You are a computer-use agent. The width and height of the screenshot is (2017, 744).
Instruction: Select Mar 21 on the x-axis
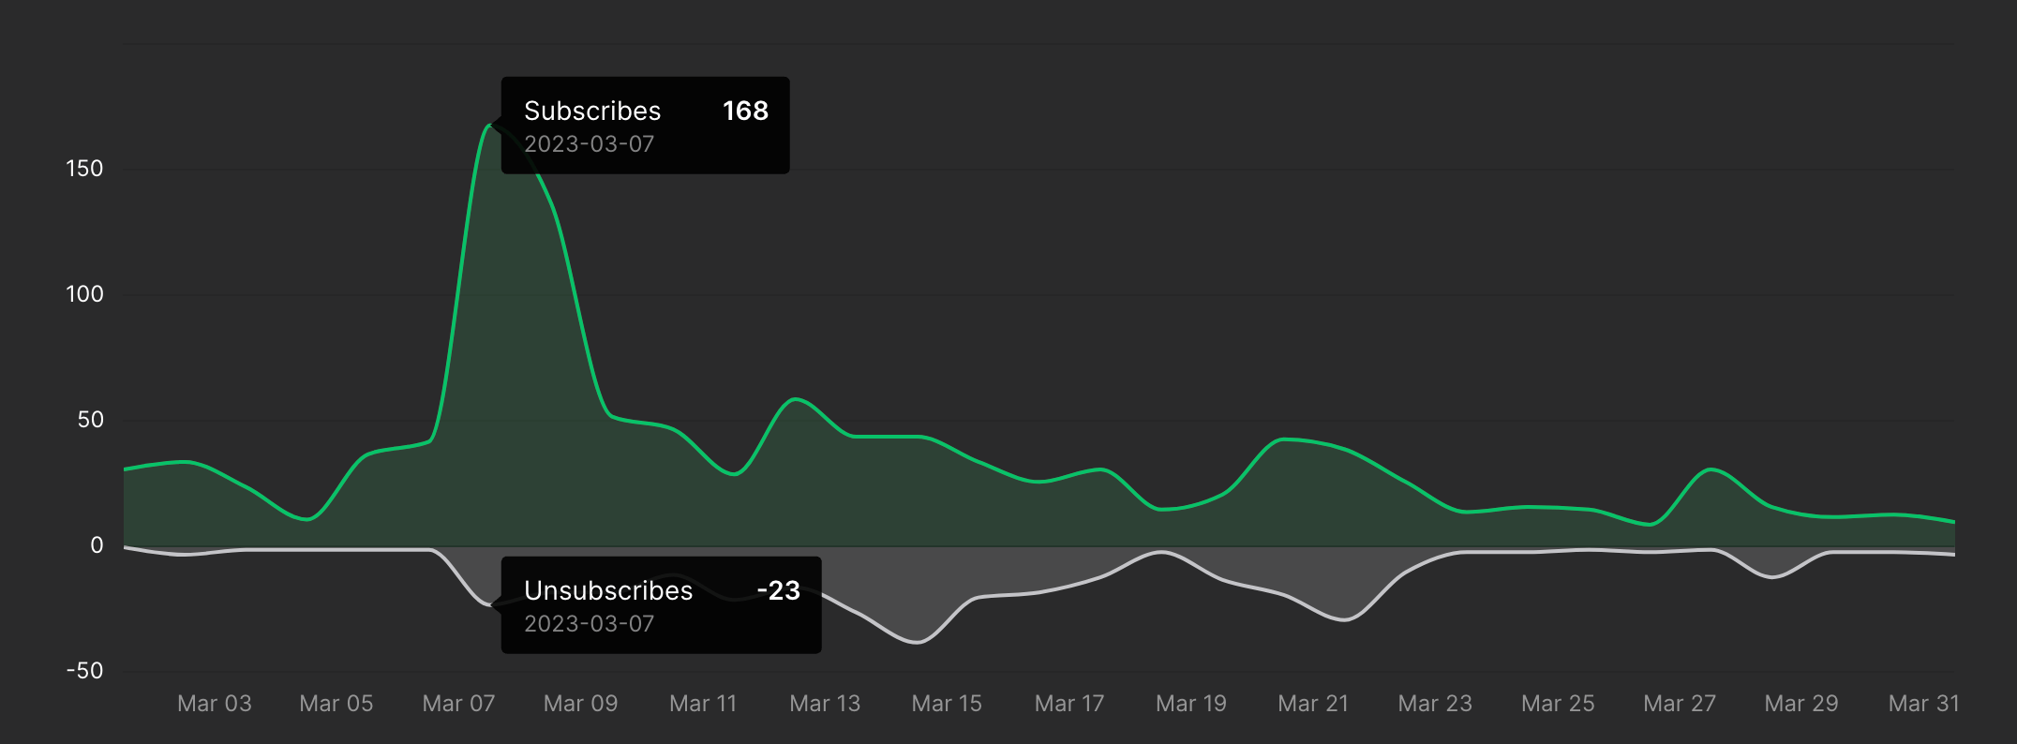tap(1313, 704)
